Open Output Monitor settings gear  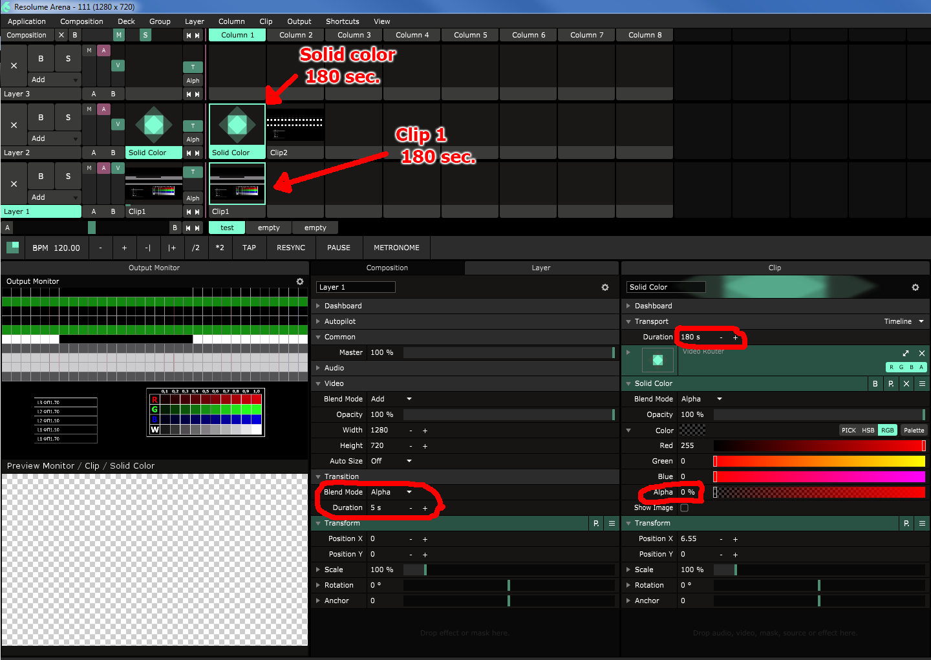pos(299,282)
